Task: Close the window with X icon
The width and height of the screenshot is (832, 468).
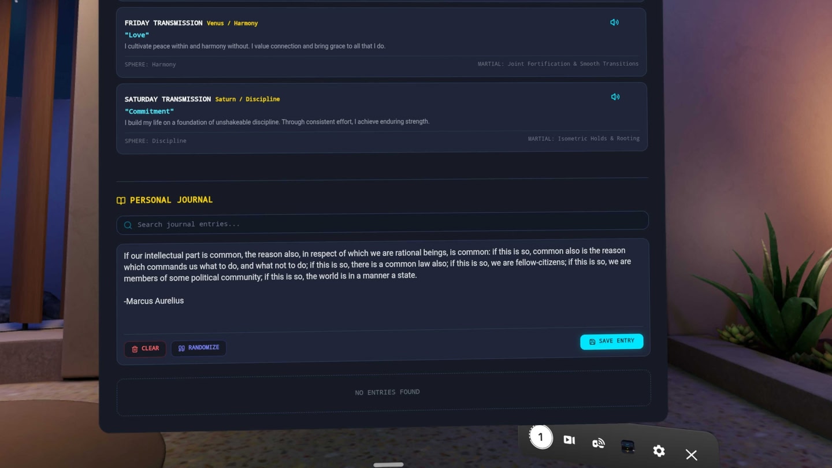Action: tap(691, 455)
